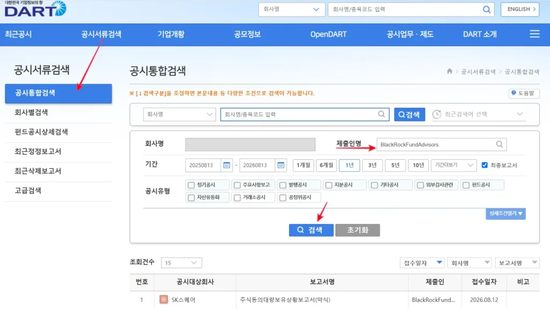Open the main search 회사명 dropdown
The image size is (550, 309).
pyautogui.click(x=179, y=114)
